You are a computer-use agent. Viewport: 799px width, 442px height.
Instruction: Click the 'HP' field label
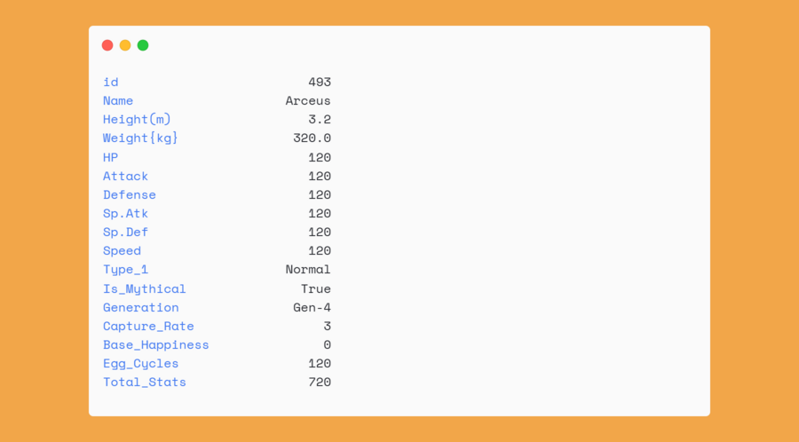[x=110, y=157]
